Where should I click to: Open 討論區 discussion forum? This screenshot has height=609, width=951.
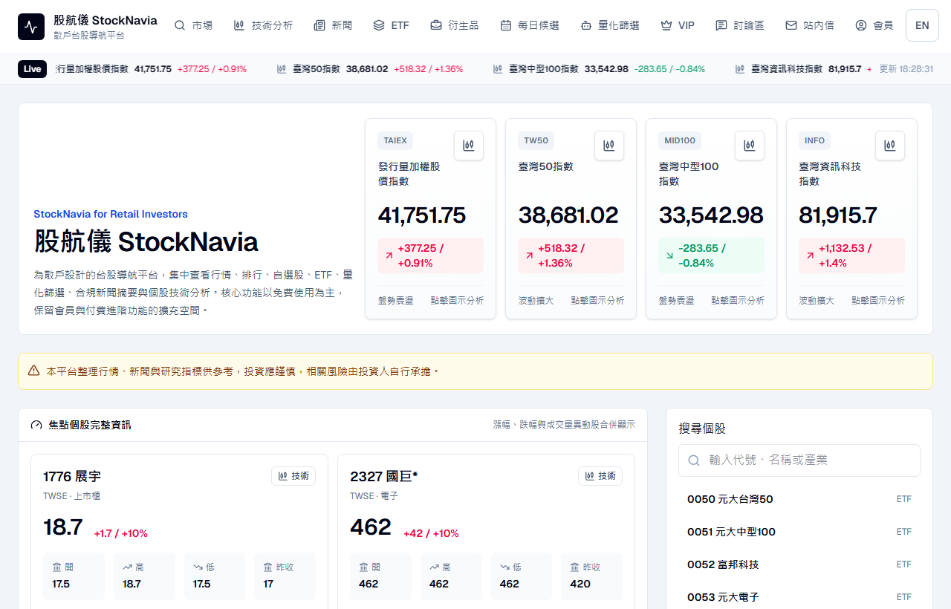740,25
